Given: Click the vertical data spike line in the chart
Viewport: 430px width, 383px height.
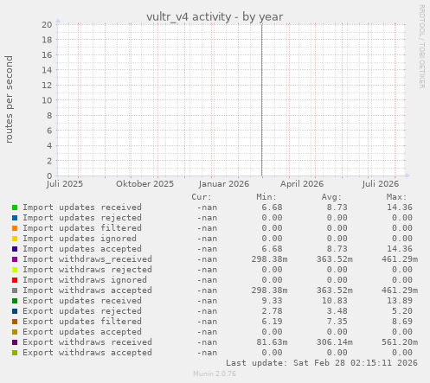Looking at the screenshot, I should pos(261,100).
